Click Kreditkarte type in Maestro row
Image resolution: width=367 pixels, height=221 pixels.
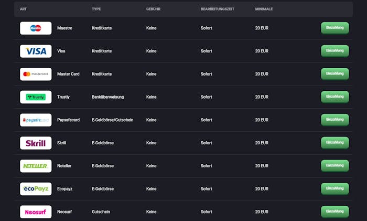pyautogui.click(x=102, y=28)
